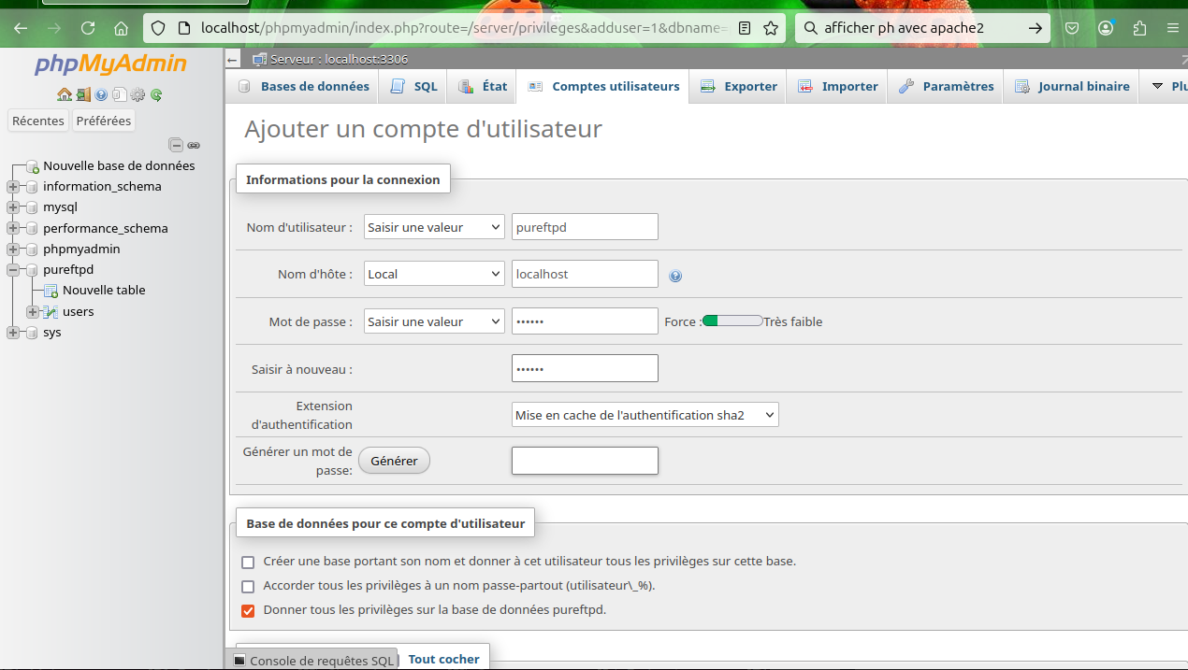This screenshot has height=670, width=1188.
Task: Click browser home button
Action: pos(121,28)
